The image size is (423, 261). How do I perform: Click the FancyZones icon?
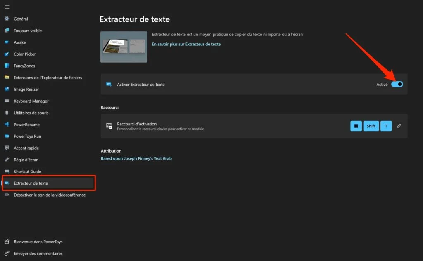pos(7,66)
